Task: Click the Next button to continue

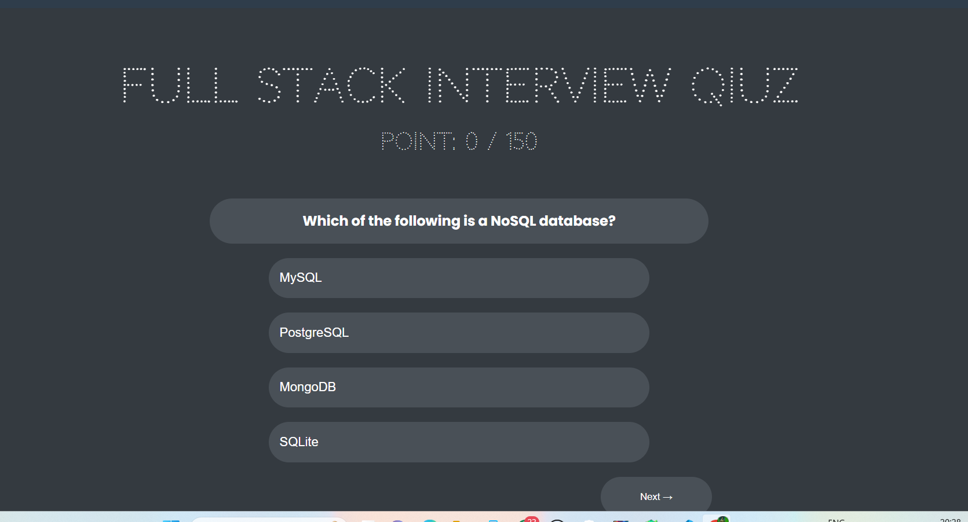Action: [655, 496]
